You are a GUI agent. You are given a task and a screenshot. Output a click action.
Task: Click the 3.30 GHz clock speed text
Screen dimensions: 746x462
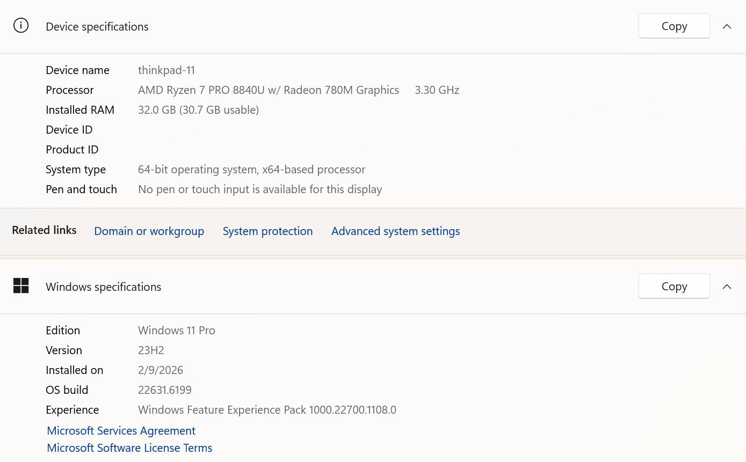437,90
